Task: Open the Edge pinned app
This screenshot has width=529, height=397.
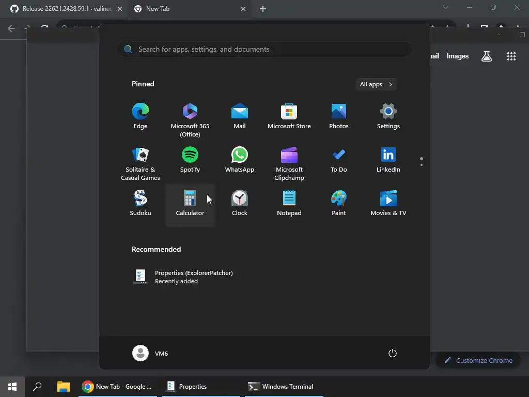Action: click(141, 116)
